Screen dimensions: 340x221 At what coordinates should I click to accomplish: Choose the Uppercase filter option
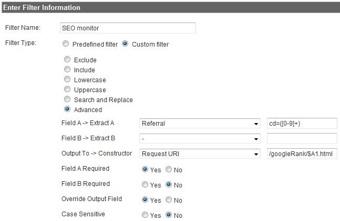67,89
